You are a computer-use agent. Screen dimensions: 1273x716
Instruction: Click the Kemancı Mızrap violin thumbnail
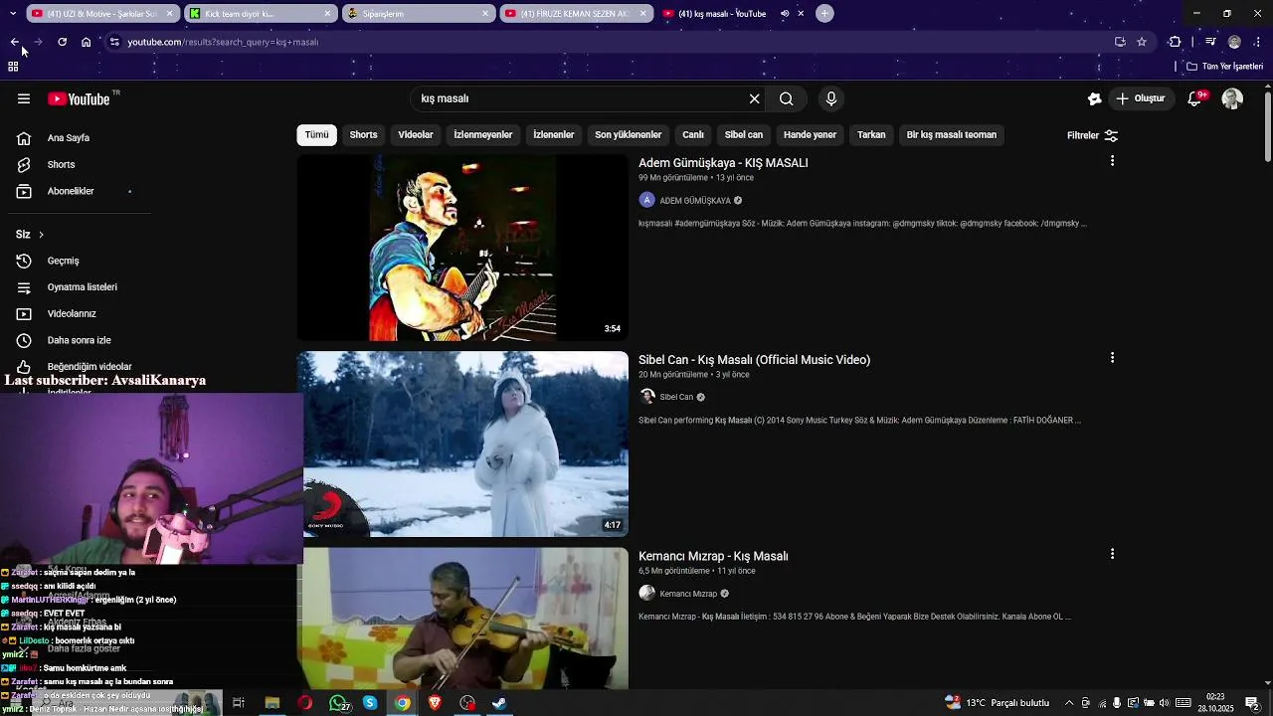(462, 619)
